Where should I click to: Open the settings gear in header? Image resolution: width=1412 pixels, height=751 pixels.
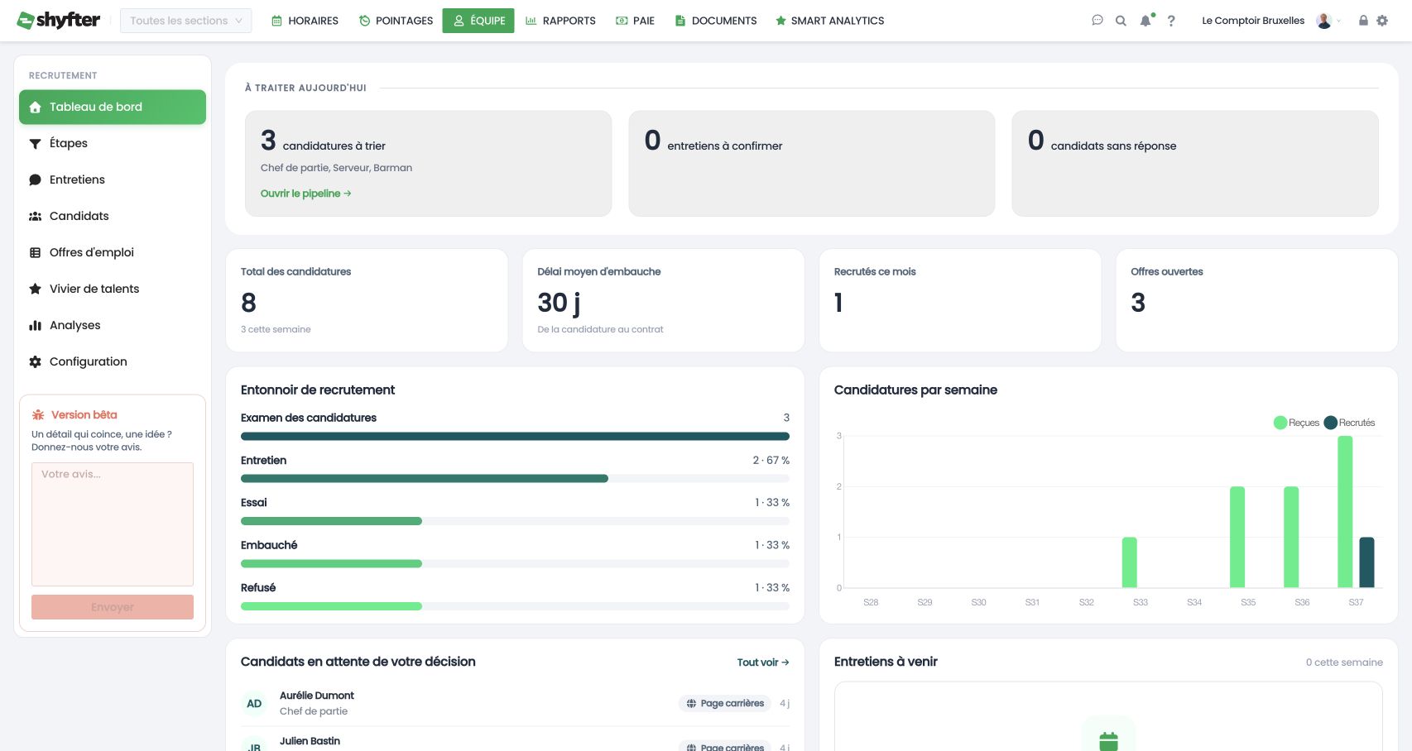point(1382,21)
